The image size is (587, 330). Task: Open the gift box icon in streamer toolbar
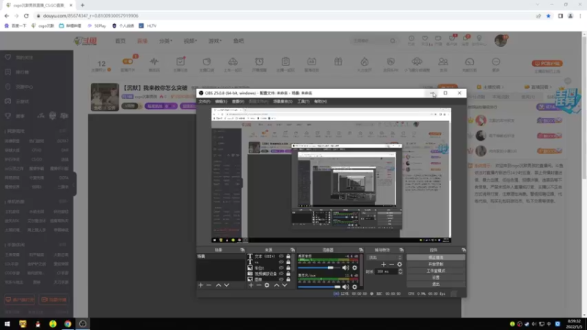click(x=338, y=62)
